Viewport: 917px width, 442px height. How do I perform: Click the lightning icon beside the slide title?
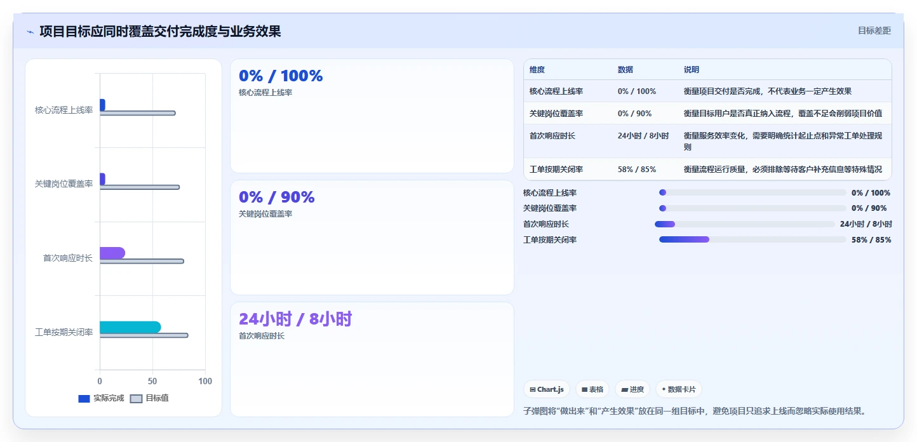pyautogui.click(x=30, y=32)
